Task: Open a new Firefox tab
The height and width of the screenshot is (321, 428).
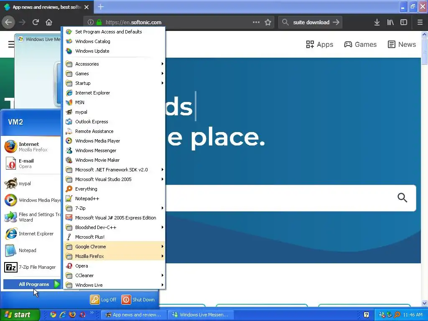Action: [101, 7]
